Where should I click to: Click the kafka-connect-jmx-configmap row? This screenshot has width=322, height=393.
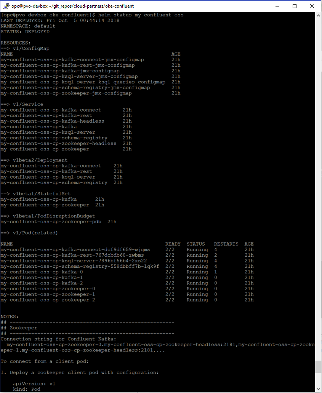91,60
